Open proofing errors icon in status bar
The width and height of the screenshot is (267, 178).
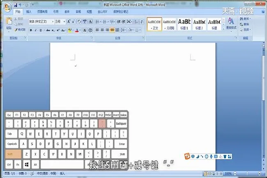(x=32, y=173)
